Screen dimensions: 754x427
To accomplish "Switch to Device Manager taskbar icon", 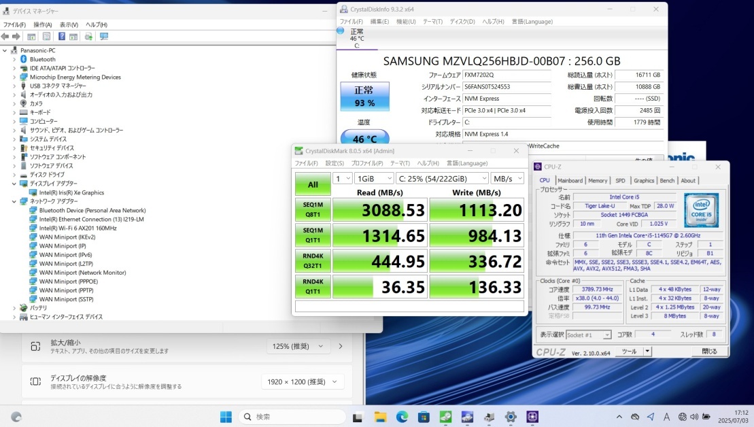I will click(x=489, y=417).
